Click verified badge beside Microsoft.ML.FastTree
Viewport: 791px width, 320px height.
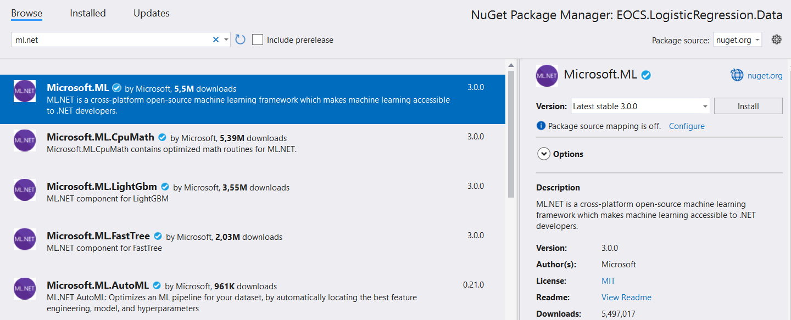(158, 236)
